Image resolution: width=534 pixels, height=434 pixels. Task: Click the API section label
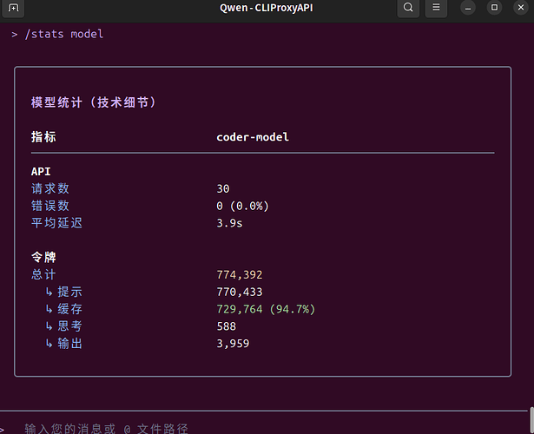[x=41, y=172]
